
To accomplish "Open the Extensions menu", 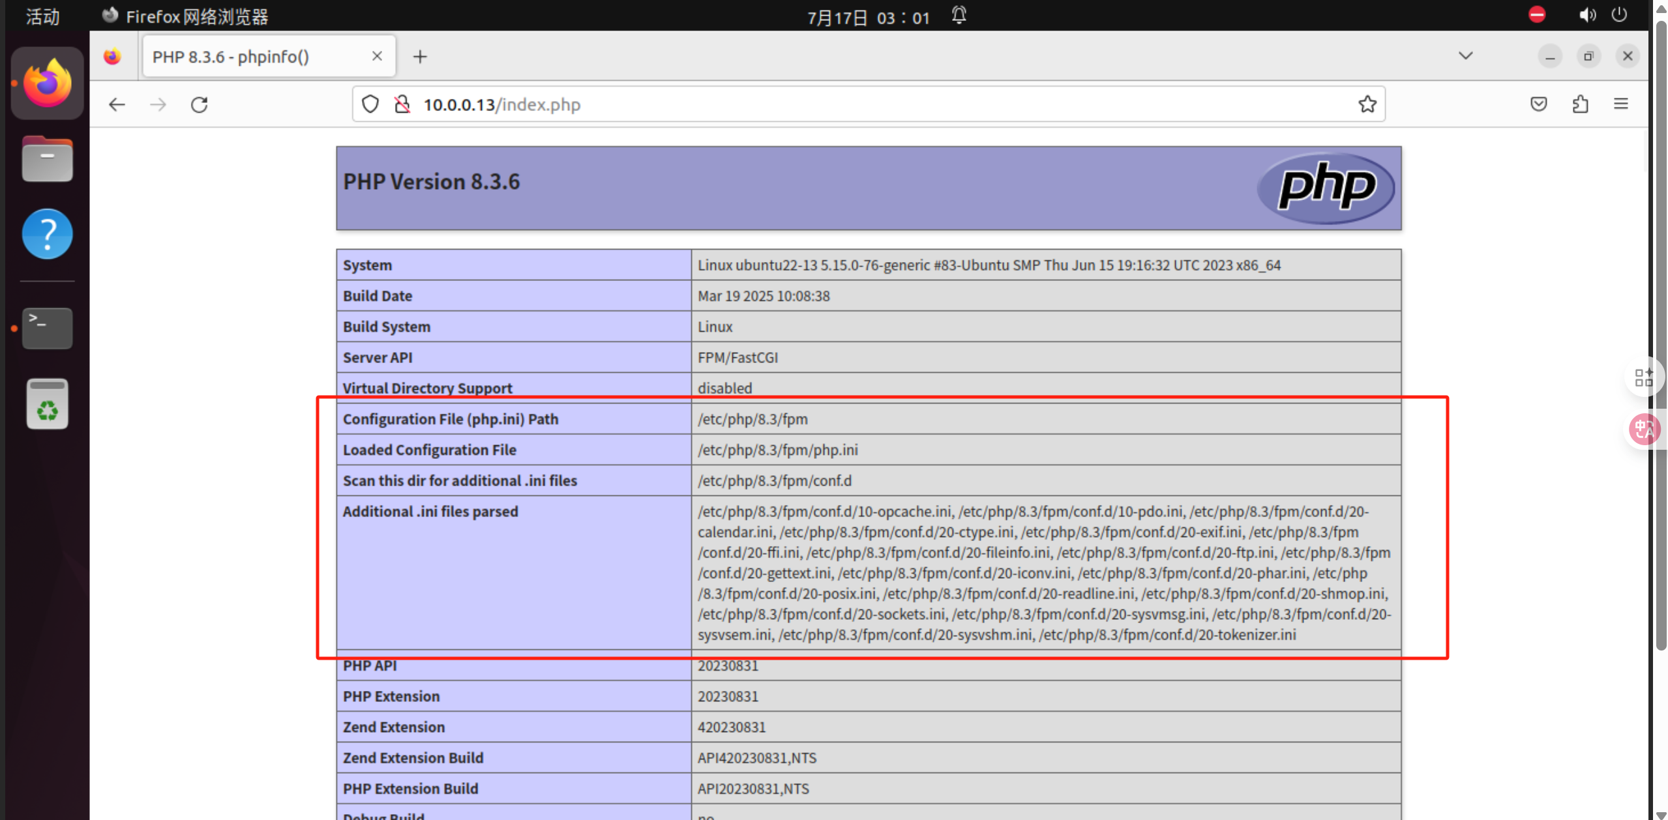I will click(1580, 104).
